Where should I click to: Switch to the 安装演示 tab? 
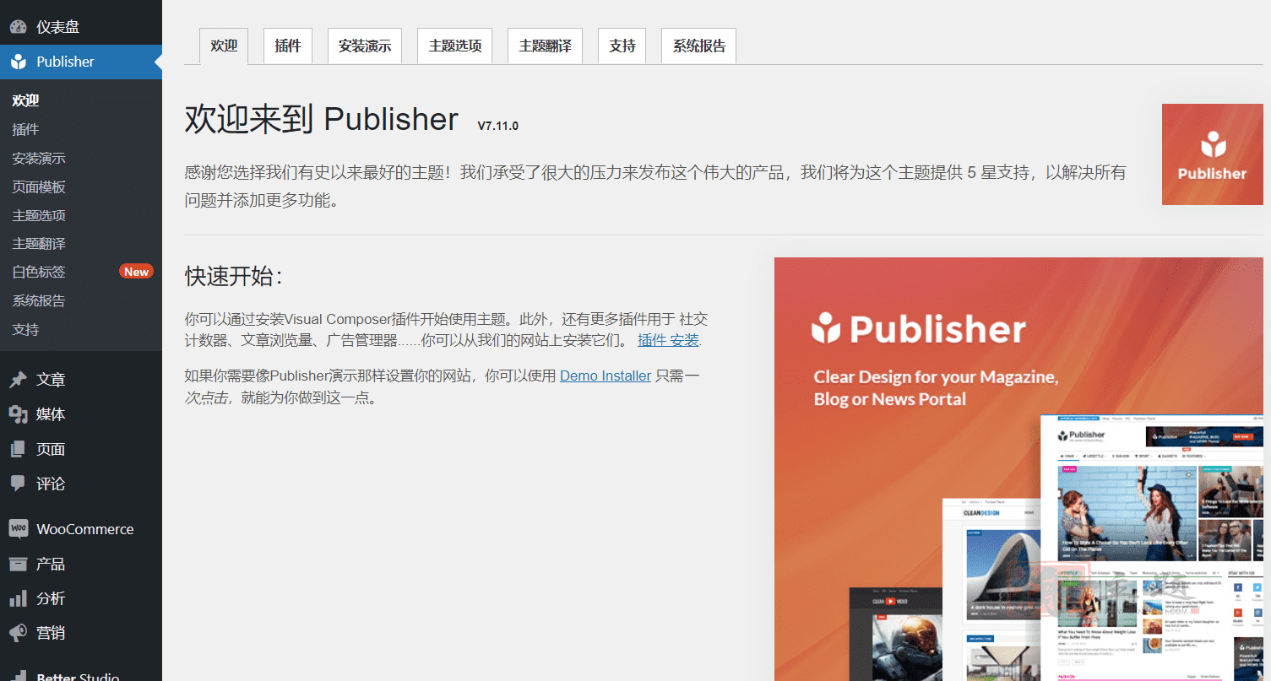point(365,46)
